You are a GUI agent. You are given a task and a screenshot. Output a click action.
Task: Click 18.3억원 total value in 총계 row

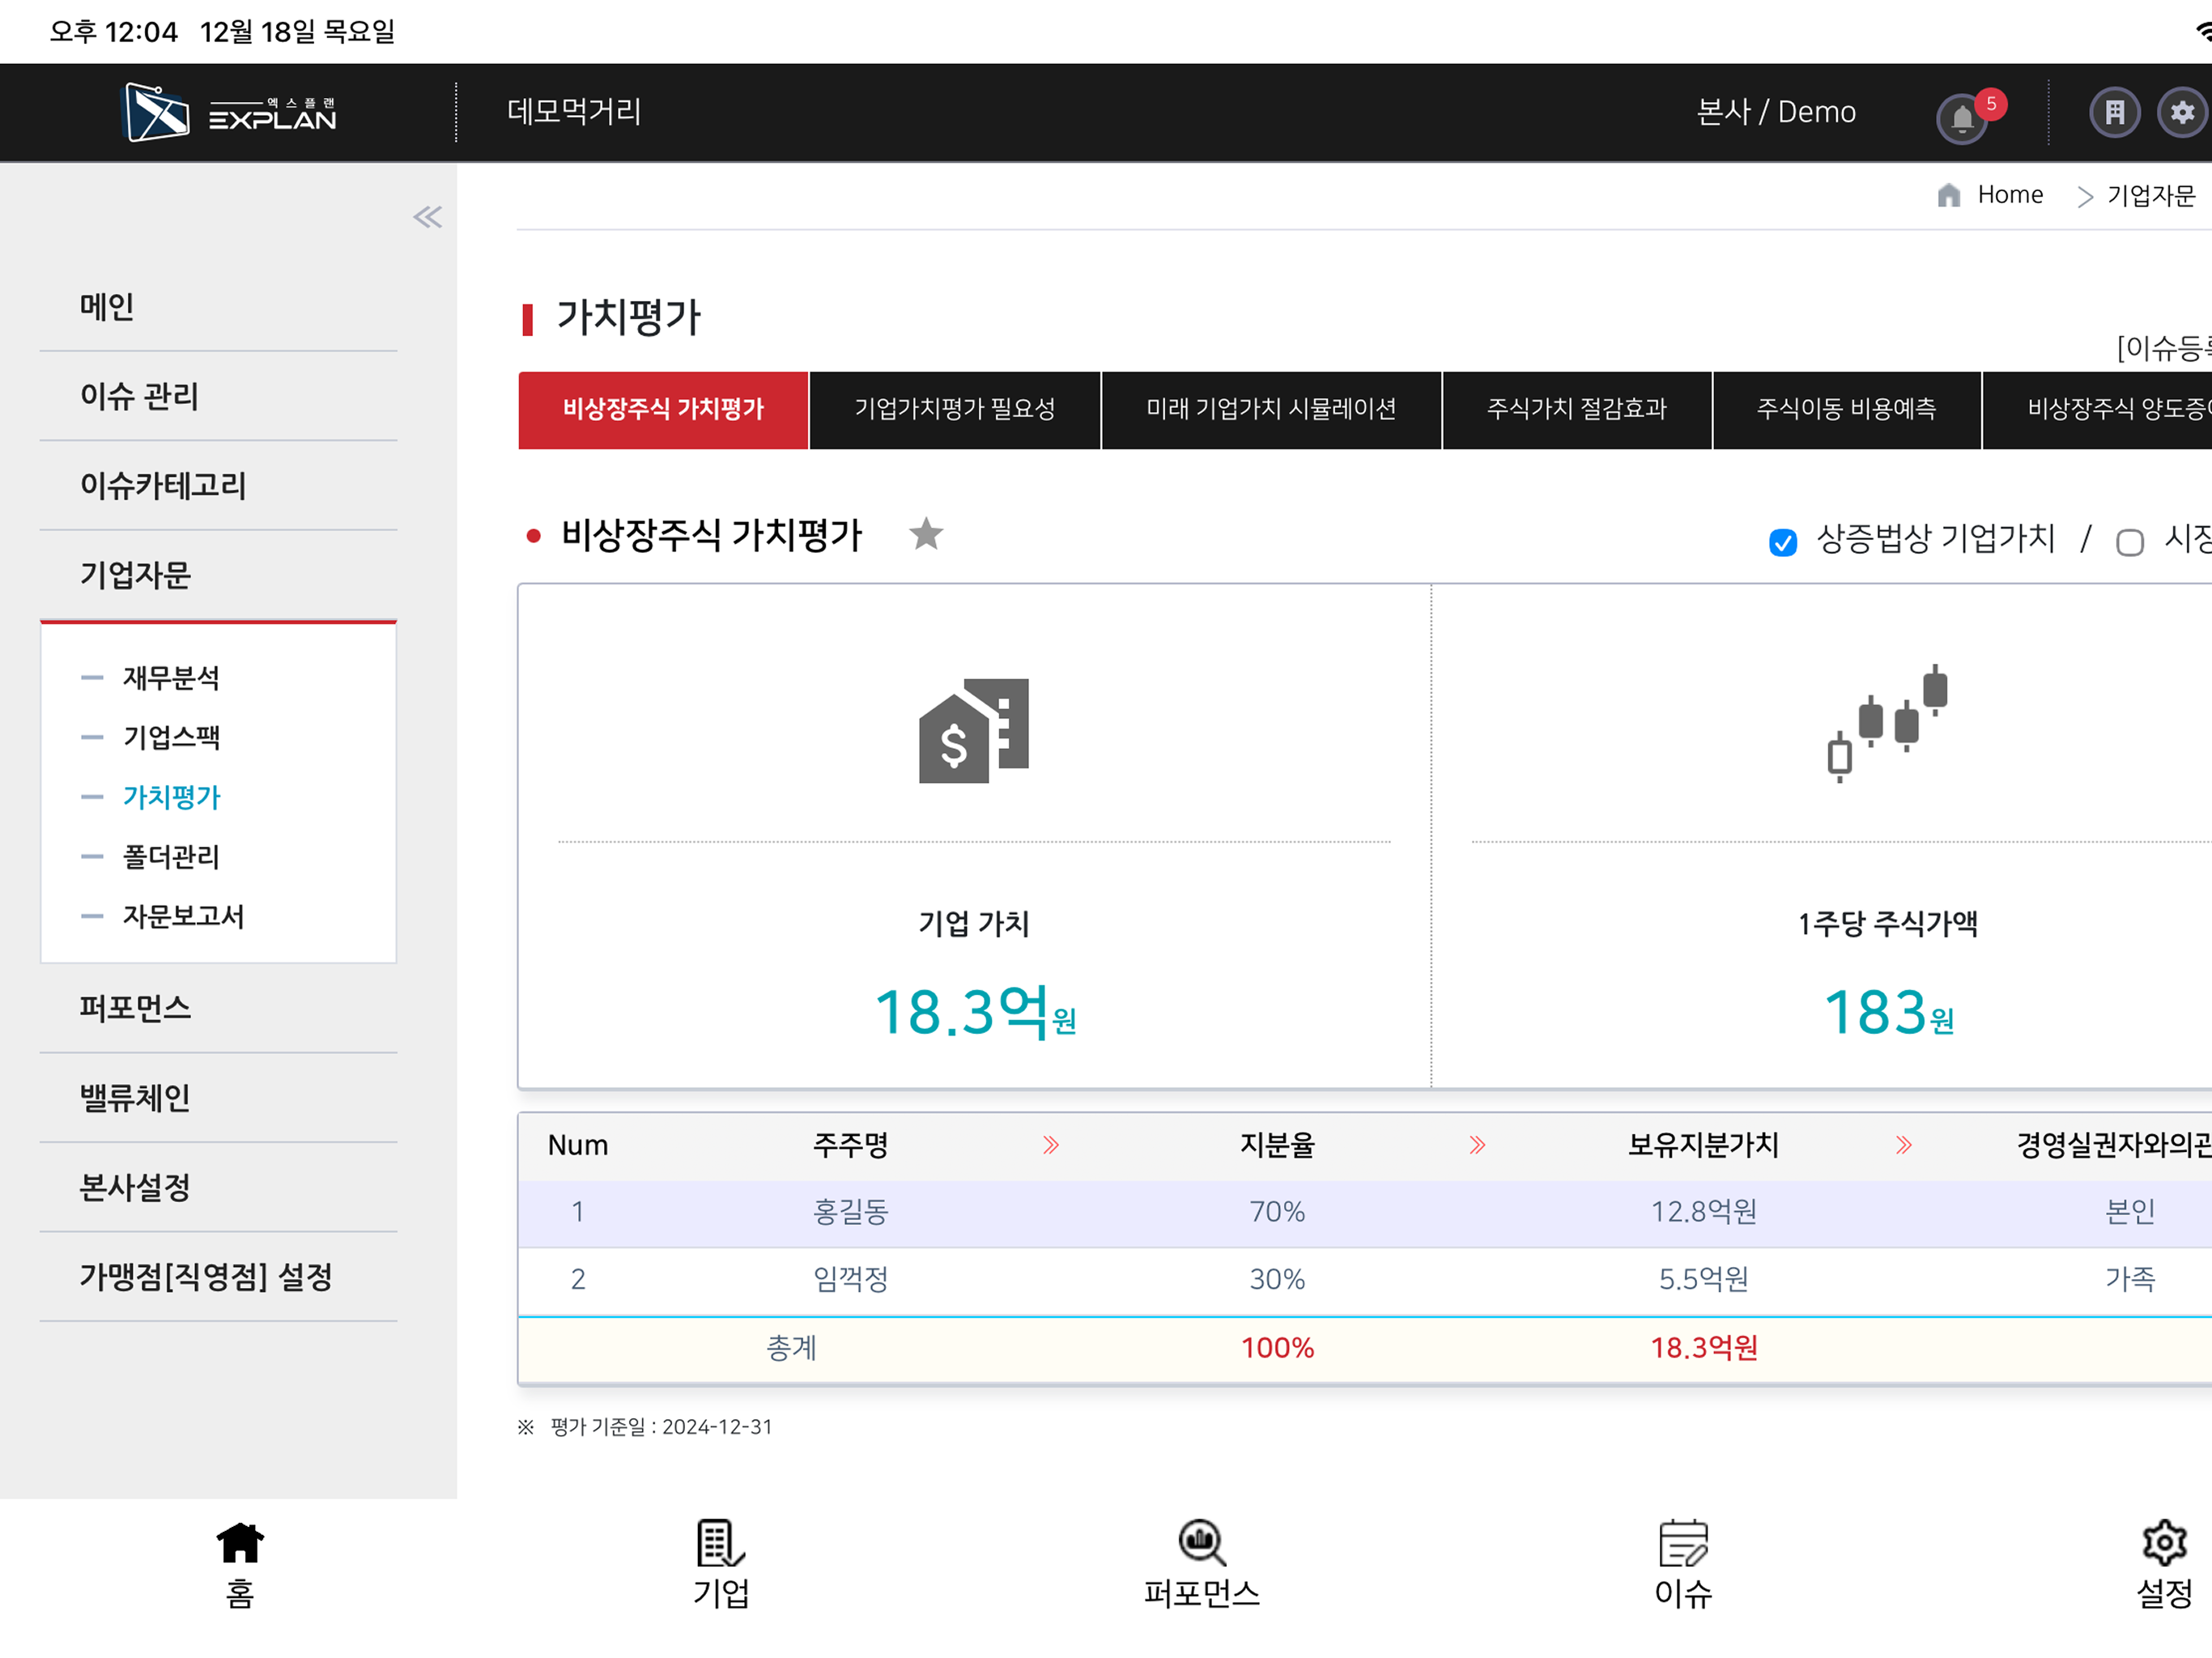coord(1704,1349)
